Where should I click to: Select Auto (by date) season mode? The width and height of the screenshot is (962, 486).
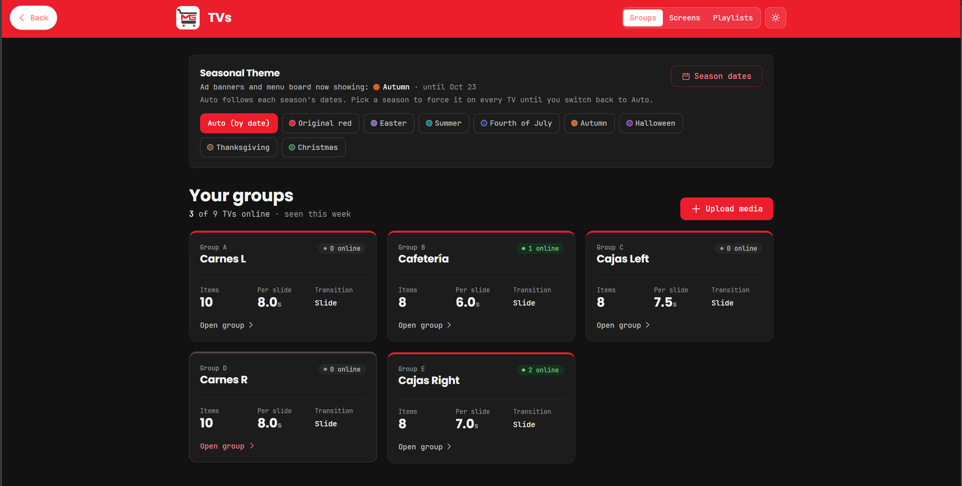tap(239, 123)
